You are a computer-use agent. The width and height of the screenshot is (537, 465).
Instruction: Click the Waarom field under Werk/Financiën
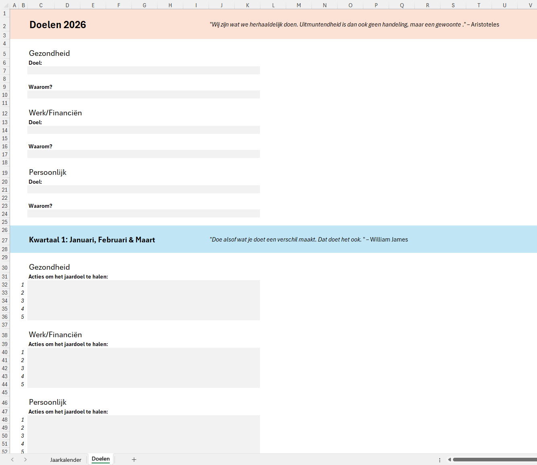[143, 154]
